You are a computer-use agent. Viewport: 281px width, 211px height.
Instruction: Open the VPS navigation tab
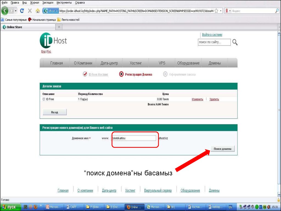(x=162, y=63)
